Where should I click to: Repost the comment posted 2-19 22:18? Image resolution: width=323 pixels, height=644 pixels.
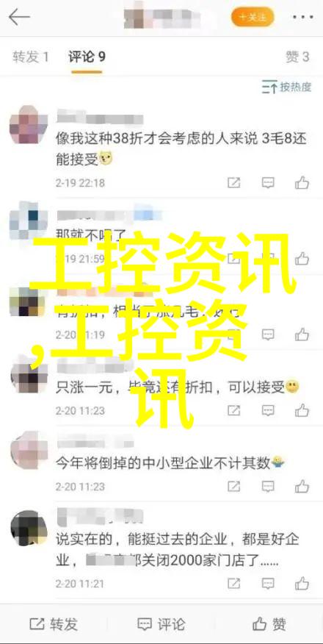coord(233,183)
